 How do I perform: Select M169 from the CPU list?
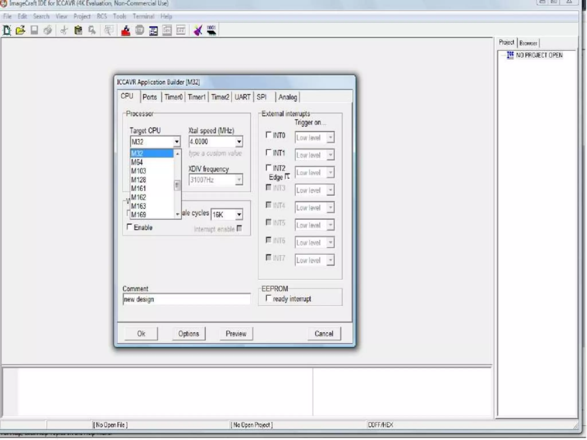coord(152,215)
